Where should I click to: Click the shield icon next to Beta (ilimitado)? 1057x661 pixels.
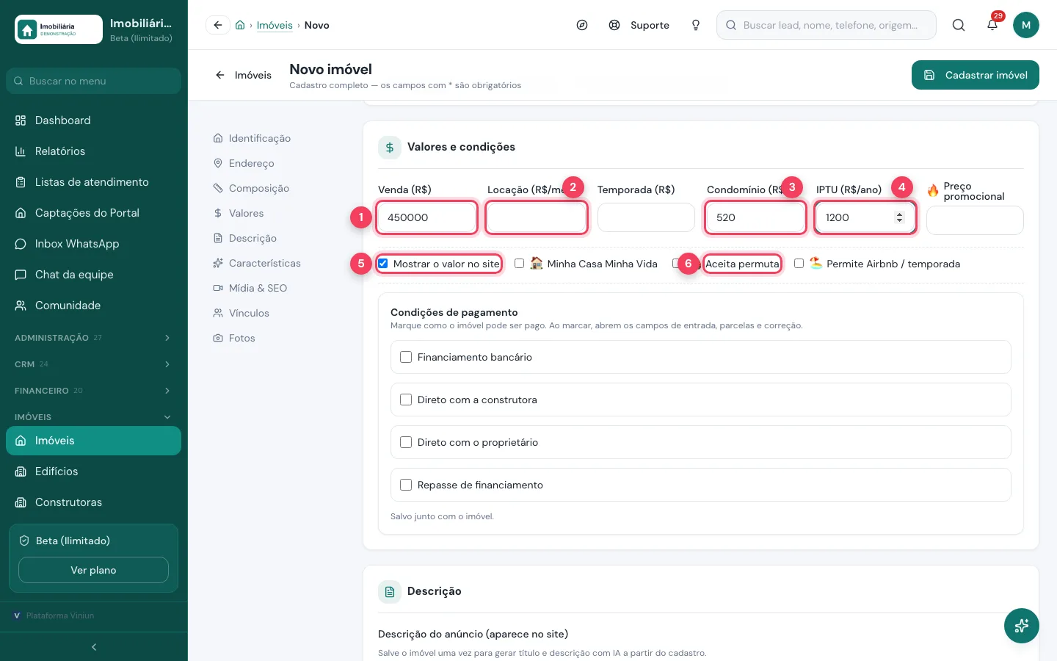point(24,541)
